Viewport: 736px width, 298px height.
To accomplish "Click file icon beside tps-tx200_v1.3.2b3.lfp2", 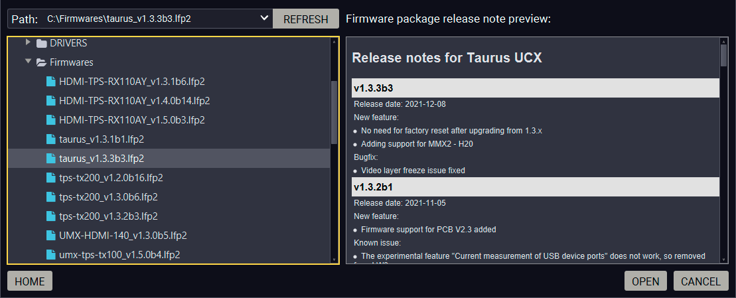I will coord(50,216).
